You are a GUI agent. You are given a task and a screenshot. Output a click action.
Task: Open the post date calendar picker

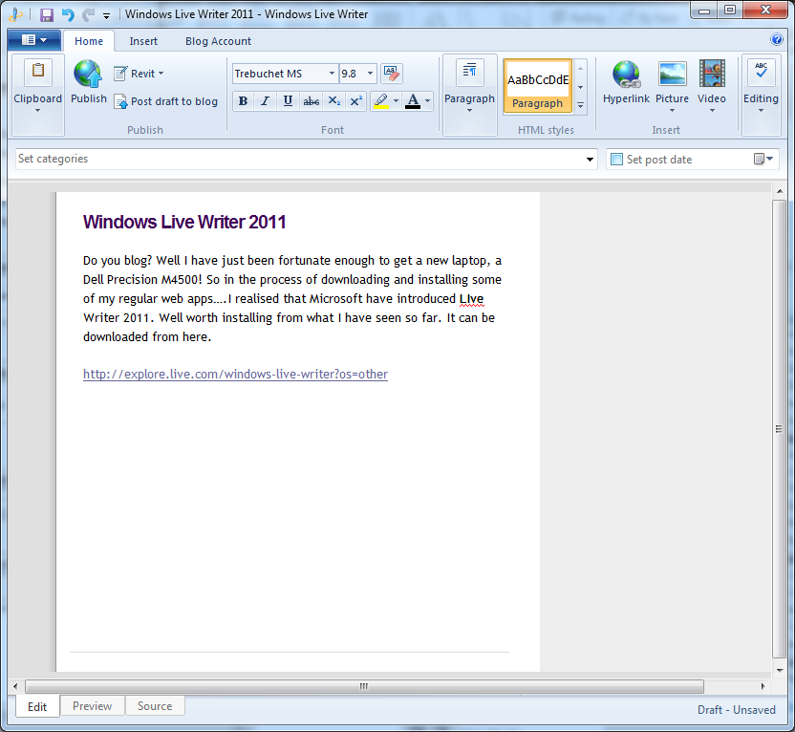(x=763, y=160)
